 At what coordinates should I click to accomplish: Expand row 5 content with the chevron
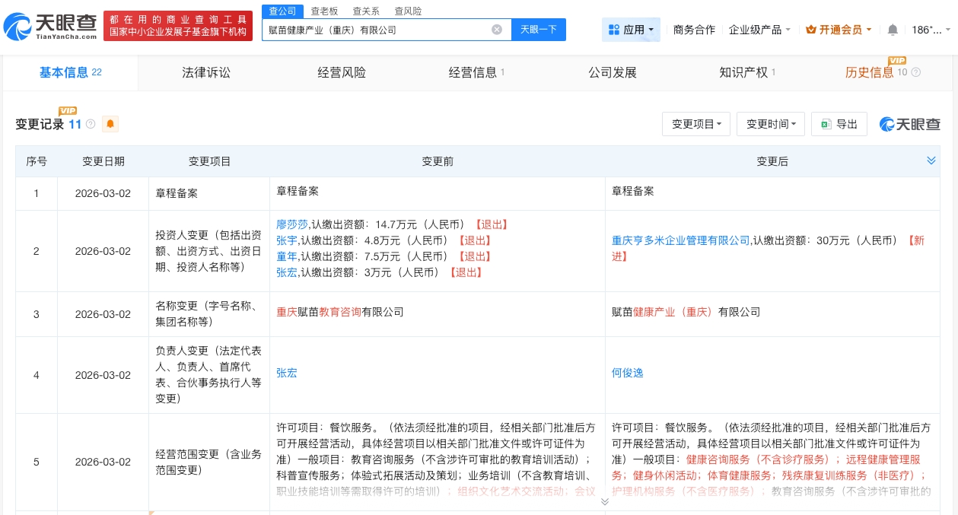tap(605, 501)
